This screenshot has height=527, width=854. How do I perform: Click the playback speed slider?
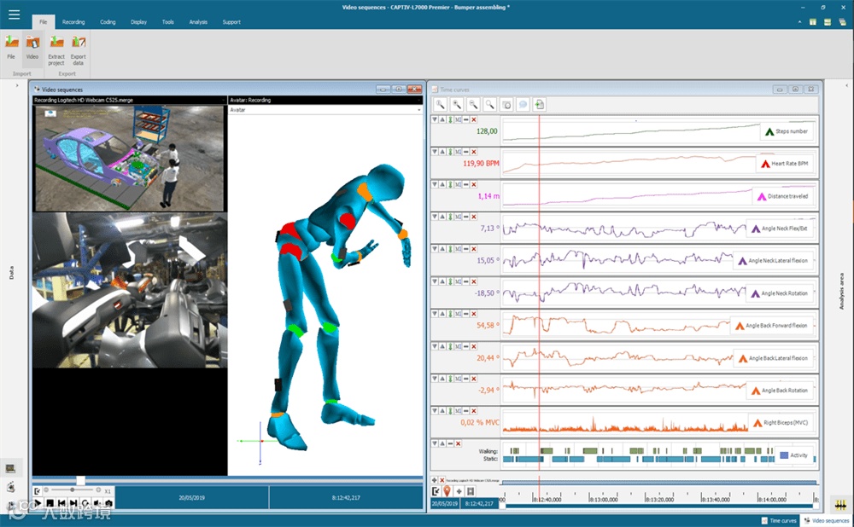tap(73, 490)
